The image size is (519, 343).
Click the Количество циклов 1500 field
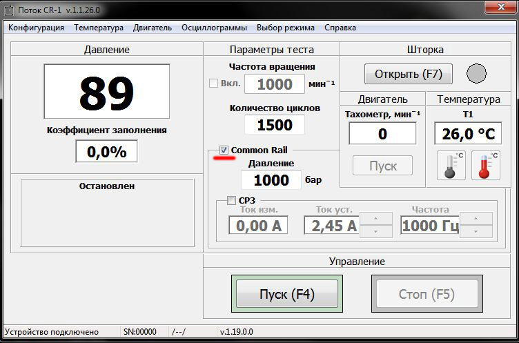275,125
